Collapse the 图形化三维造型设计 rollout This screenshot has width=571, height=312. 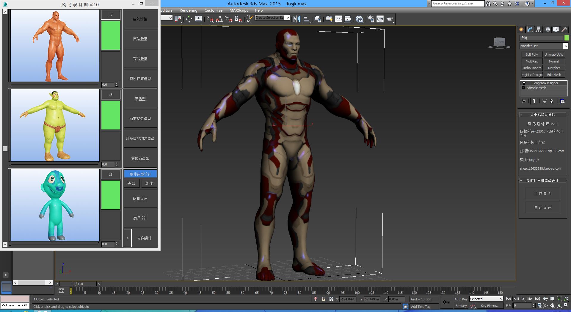pyautogui.click(x=521, y=180)
